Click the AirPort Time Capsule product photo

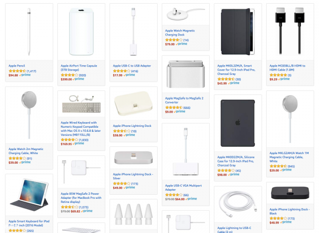(81, 32)
